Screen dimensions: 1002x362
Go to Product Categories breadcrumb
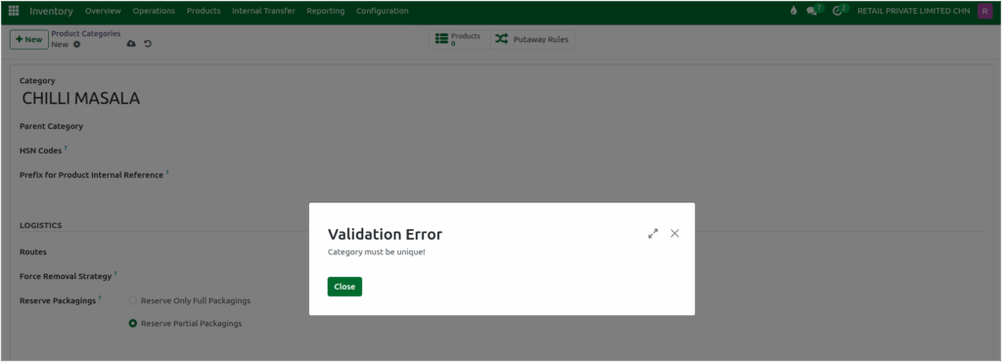[86, 34]
